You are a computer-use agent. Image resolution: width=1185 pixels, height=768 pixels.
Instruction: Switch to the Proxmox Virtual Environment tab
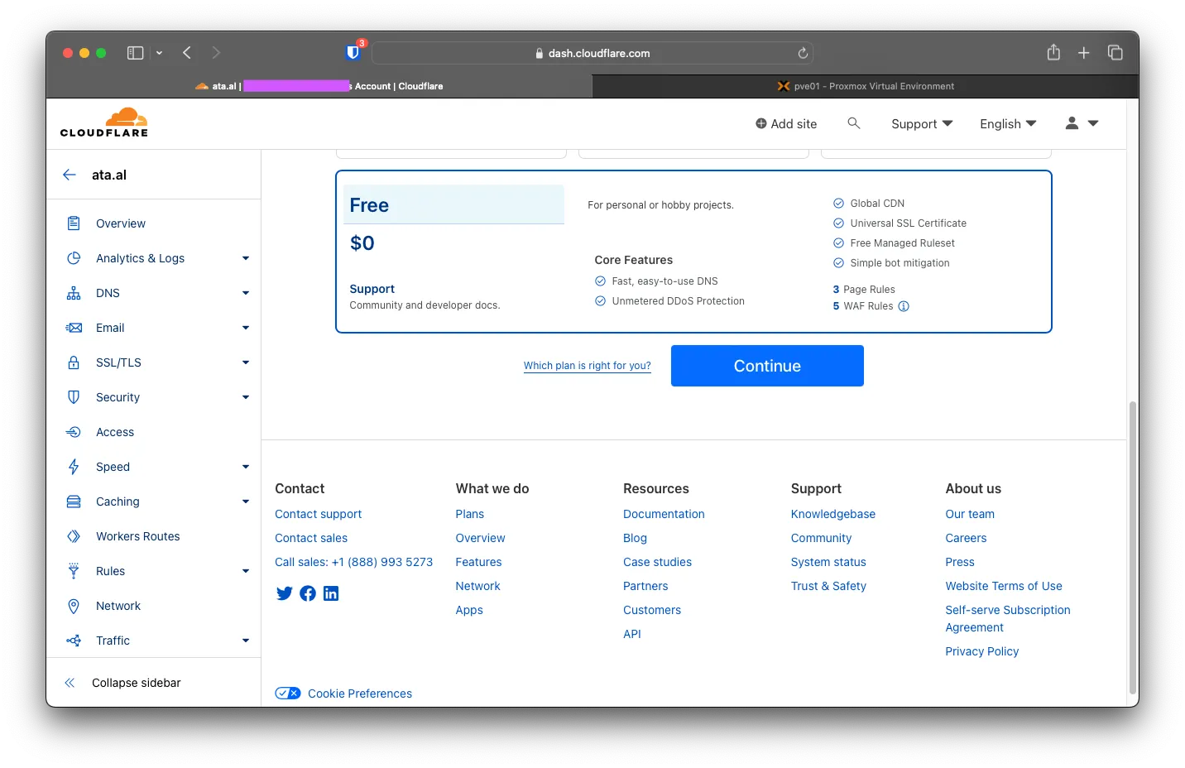tap(866, 86)
